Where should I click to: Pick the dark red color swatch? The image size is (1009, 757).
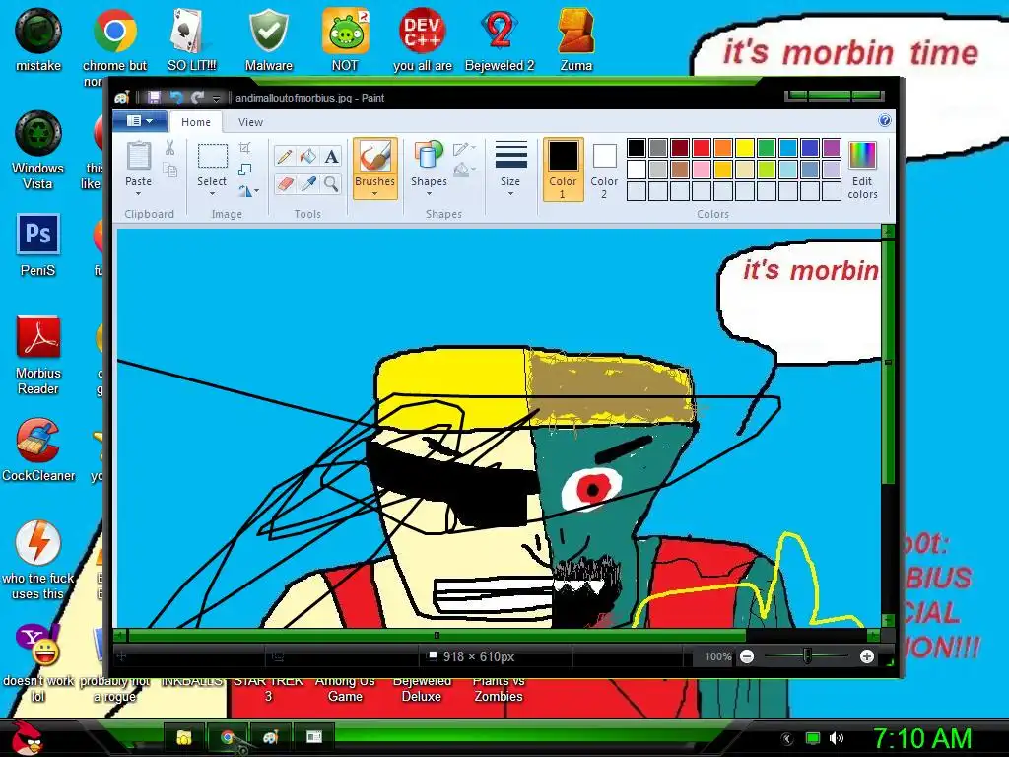click(x=680, y=148)
